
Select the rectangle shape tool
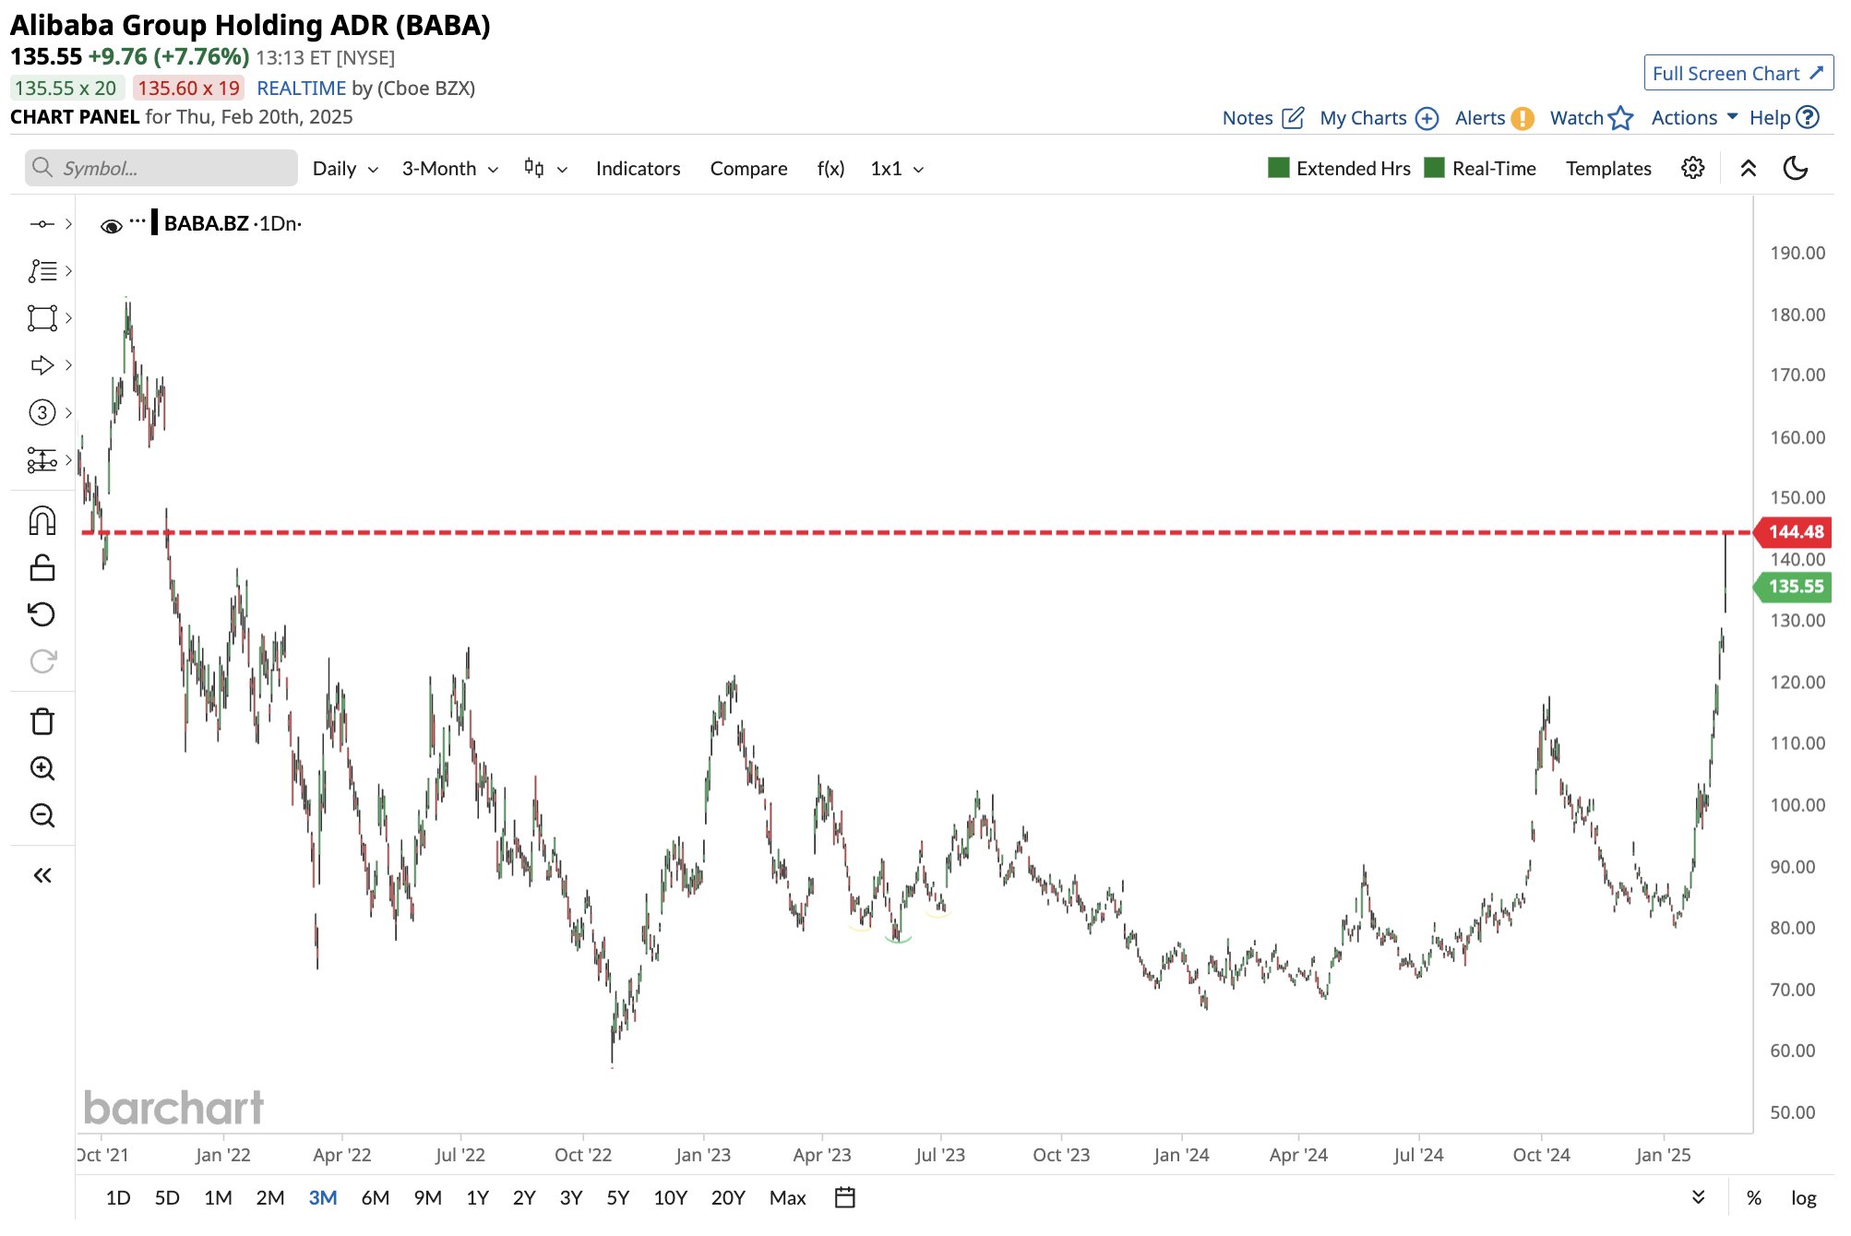(x=42, y=318)
